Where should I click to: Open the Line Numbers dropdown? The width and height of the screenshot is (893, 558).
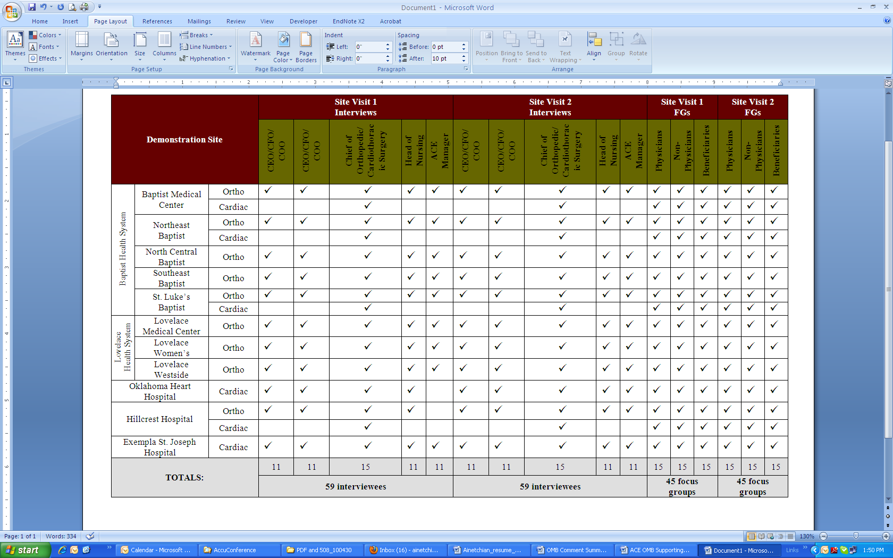(x=206, y=47)
